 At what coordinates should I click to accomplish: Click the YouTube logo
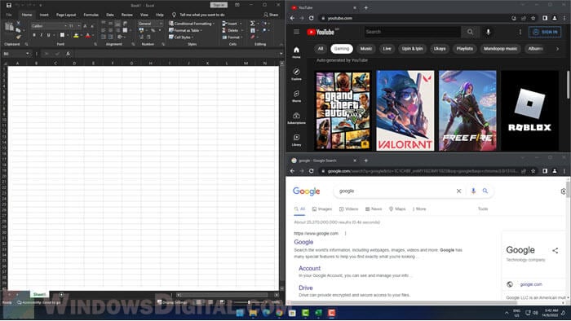[x=321, y=32]
